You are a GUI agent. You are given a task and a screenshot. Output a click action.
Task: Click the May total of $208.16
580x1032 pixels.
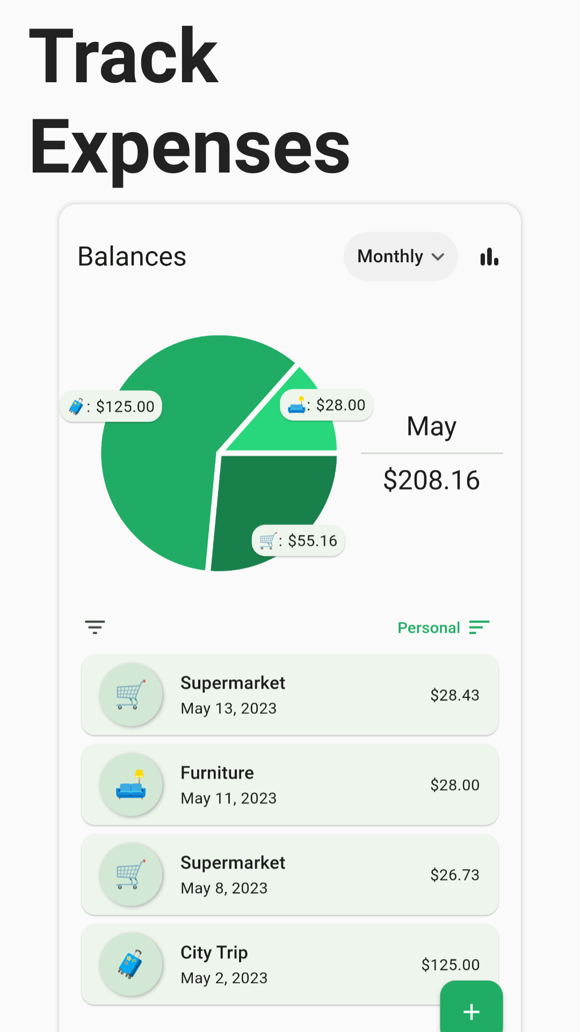tap(431, 479)
